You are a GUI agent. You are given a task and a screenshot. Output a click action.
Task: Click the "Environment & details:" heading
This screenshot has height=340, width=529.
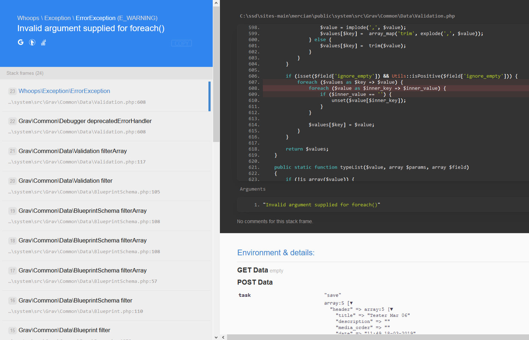click(x=276, y=252)
